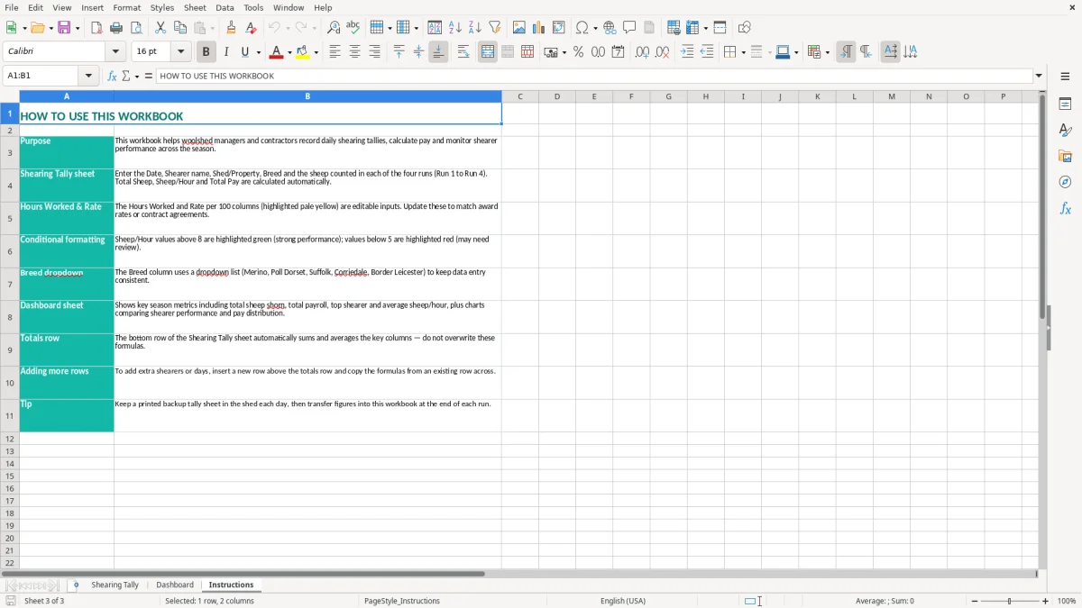Open the Function Wizard fx icon
This screenshot has width=1082, height=608.
[x=112, y=77]
